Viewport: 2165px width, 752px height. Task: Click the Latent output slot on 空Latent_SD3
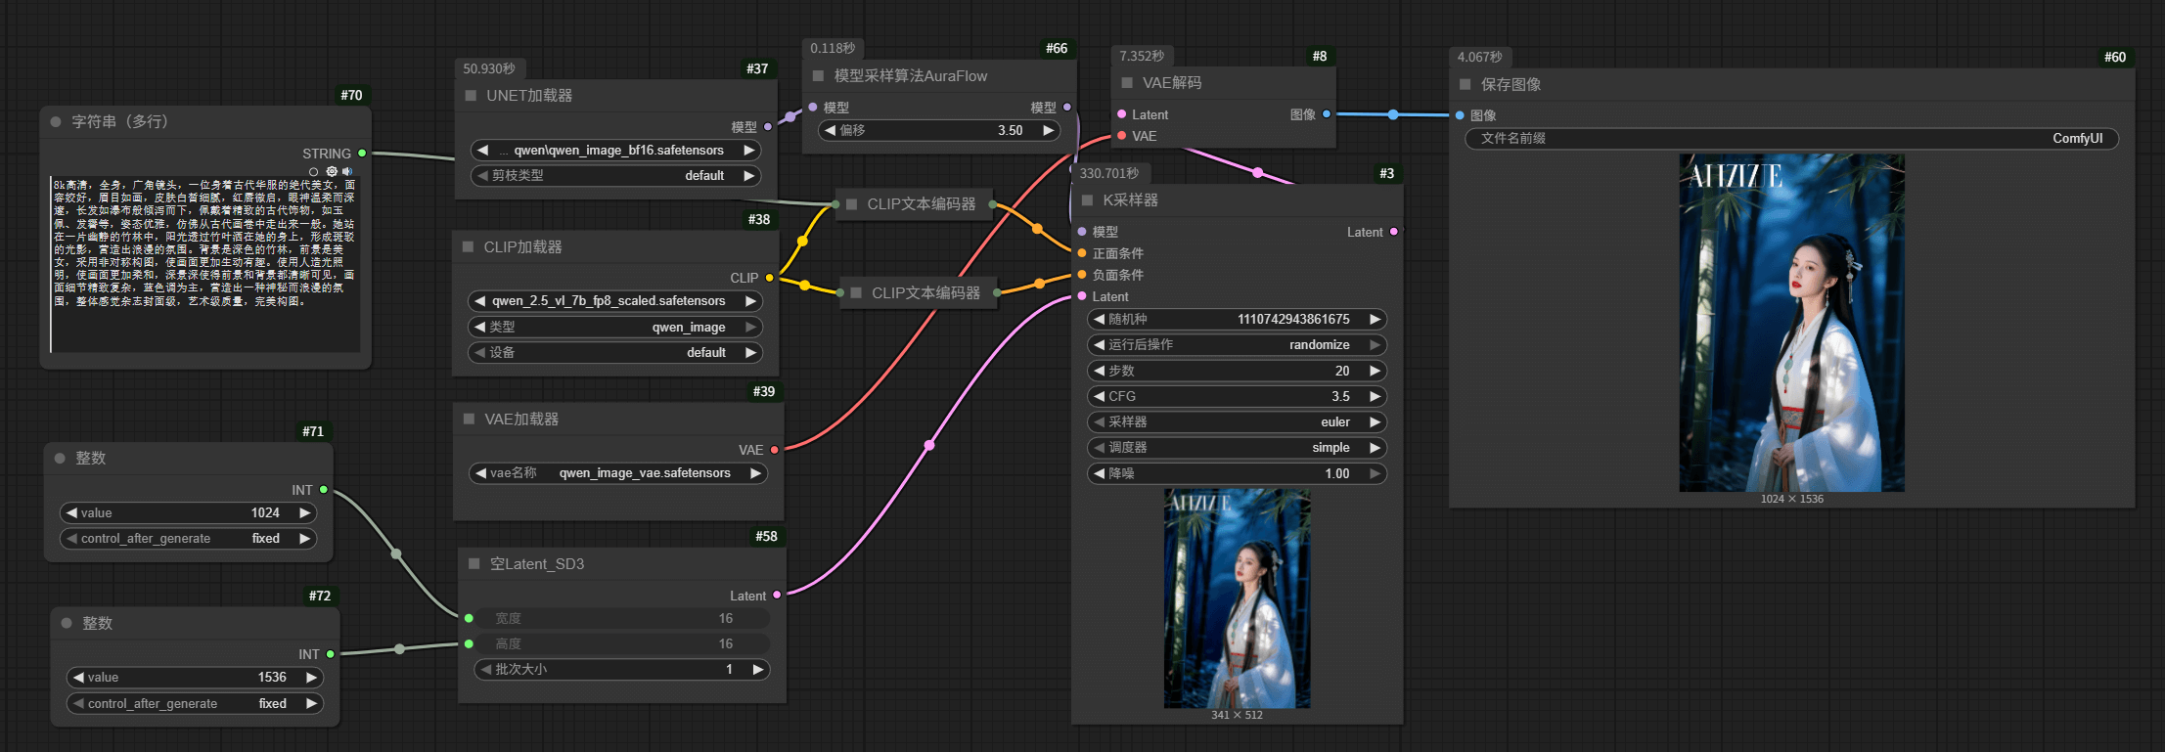pos(777,596)
